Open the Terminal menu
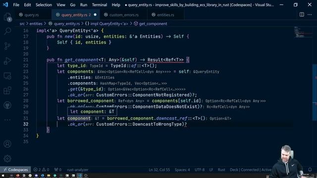 click(100, 5)
